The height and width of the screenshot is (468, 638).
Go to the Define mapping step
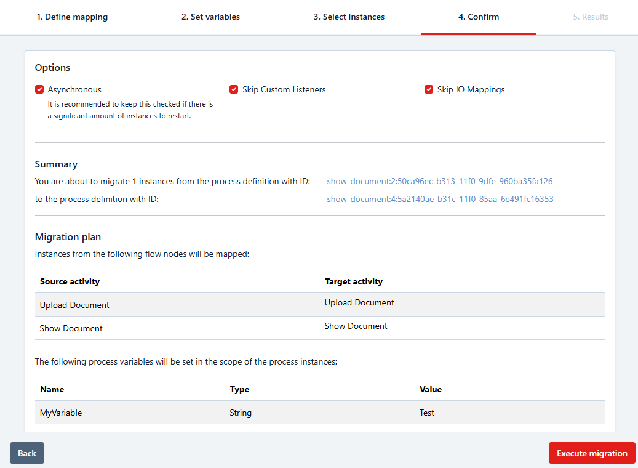click(x=72, y=17)
